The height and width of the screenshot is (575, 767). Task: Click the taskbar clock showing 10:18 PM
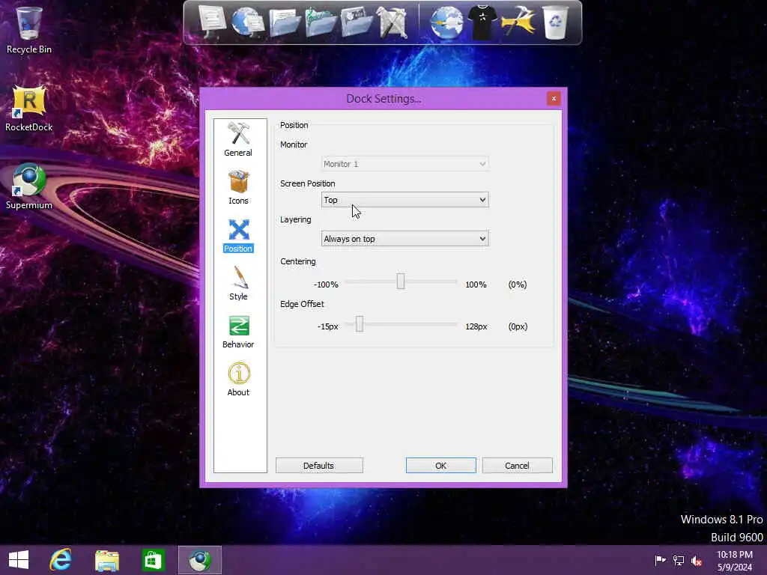[x=735, y=555]
